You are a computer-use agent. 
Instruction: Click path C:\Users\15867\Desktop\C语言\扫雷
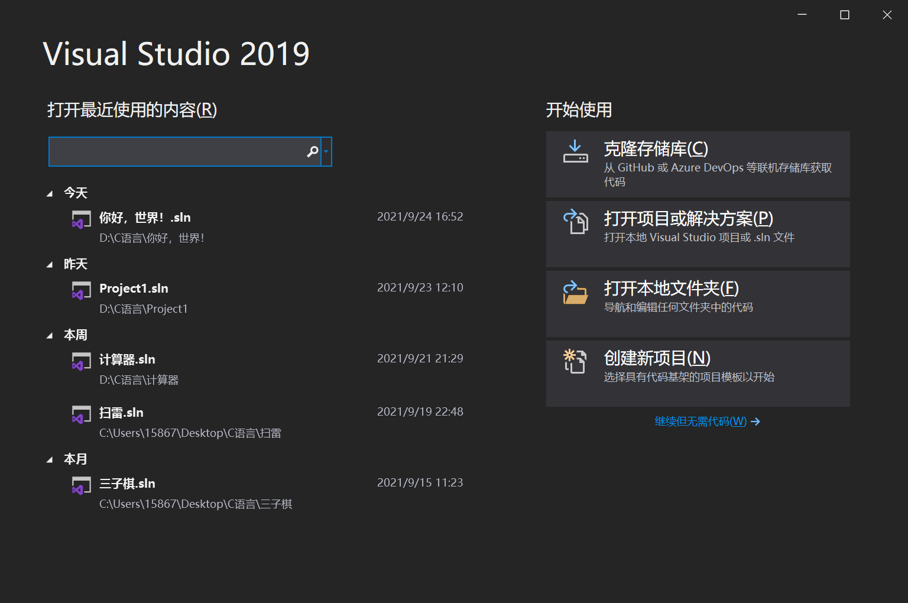click(x=190, y=433)
